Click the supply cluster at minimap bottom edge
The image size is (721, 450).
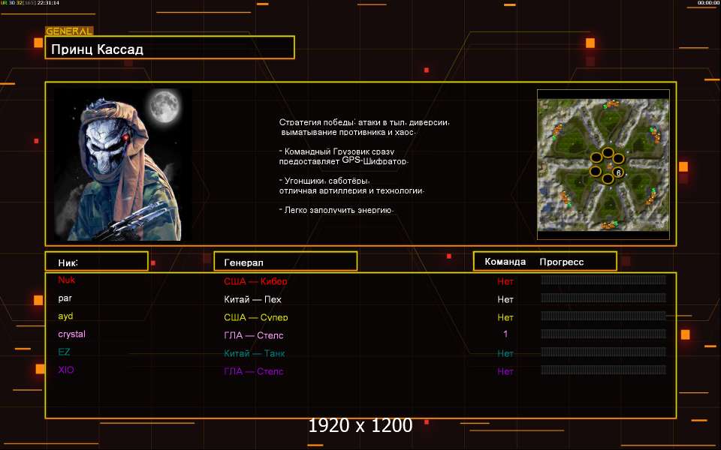[x=607, y=224]
